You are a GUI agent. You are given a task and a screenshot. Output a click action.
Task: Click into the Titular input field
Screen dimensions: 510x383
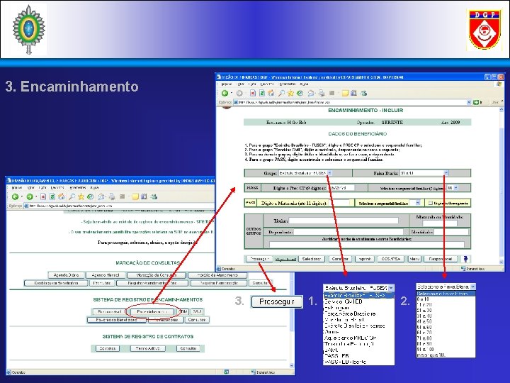[x=344, y=221]
